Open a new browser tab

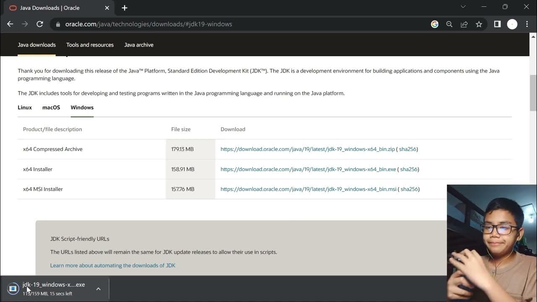[125, 8]
